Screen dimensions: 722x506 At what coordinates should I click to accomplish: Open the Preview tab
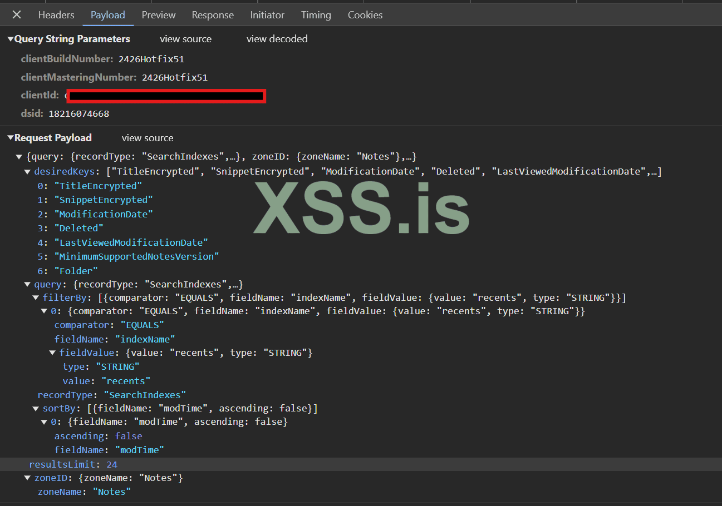tap(159, 15)
